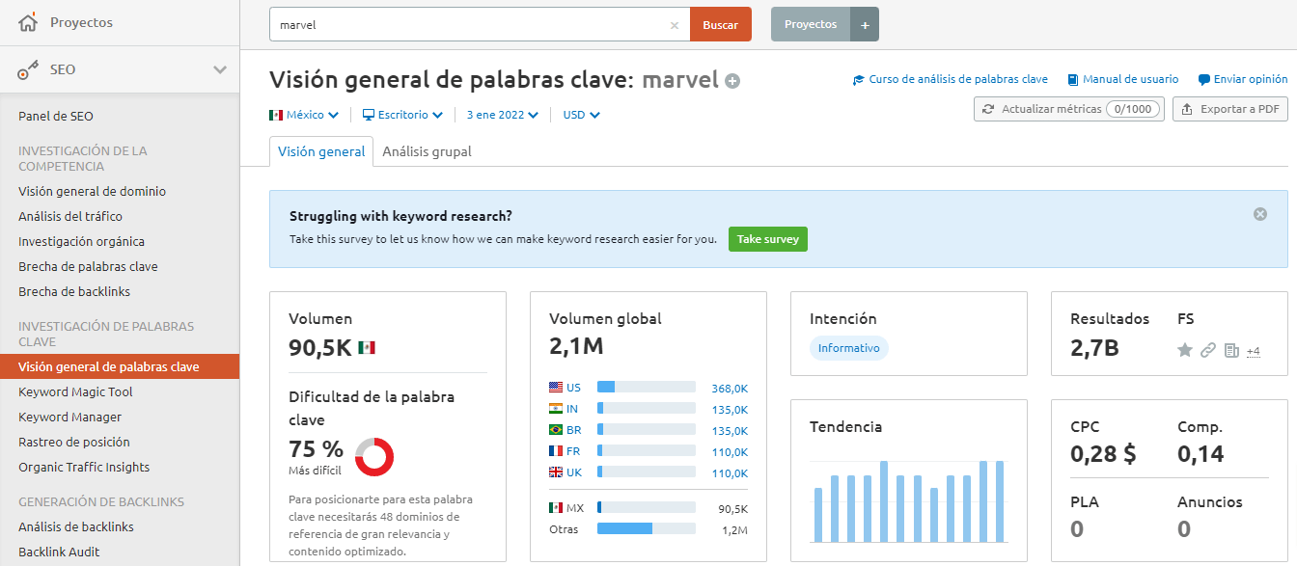Switch to the Análisis grupal tab
The width and height of the screenshot is (1297, 566).
(x=427, y=151)
